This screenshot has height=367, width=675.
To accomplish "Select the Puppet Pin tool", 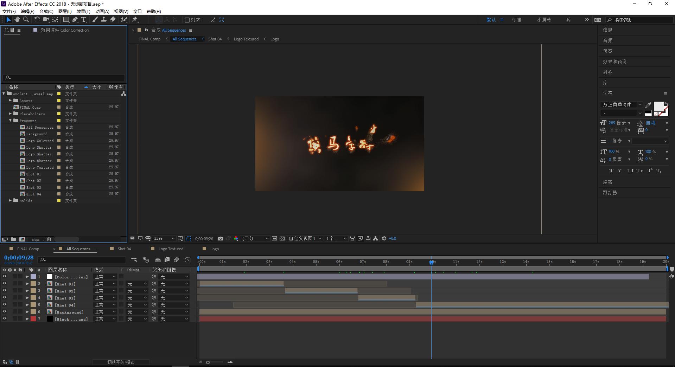I will (135, 20).
